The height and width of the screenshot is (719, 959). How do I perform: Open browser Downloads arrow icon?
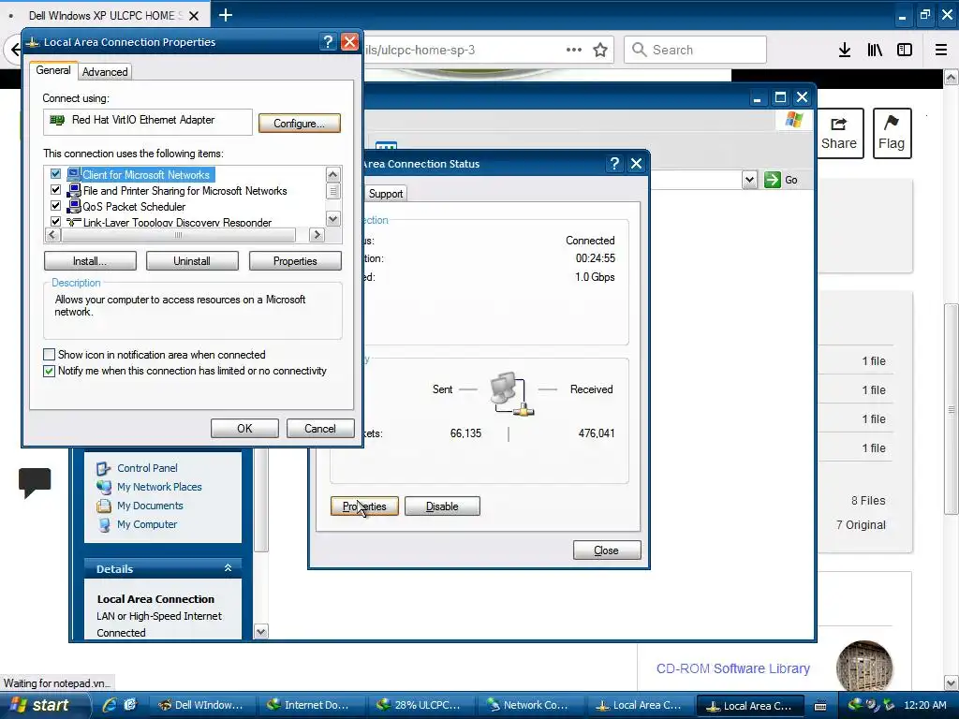[x=845, y=50]
